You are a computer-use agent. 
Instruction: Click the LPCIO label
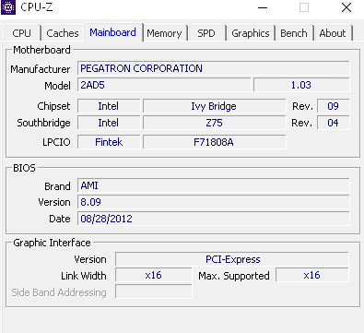[x=56, y=142]
